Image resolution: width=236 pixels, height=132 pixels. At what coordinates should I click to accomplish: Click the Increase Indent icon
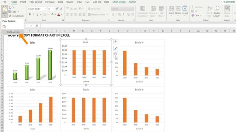coord(84,14)
